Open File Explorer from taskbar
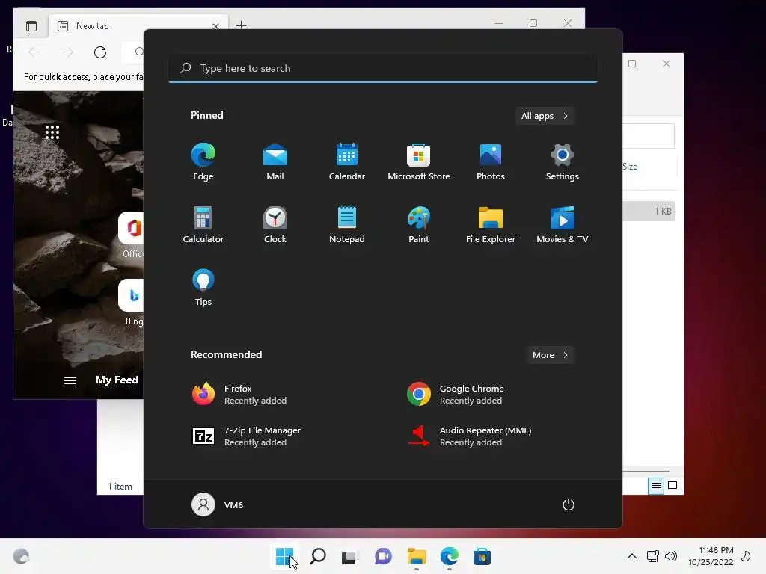The image size is (766, 574). point(416,556)
